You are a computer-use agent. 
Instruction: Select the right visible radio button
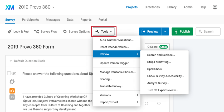pyautogui.click(x=159, y=103)
